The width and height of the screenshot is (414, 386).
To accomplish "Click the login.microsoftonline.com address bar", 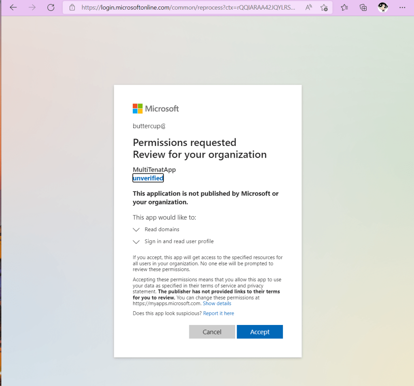I will (x=188, y=7).
